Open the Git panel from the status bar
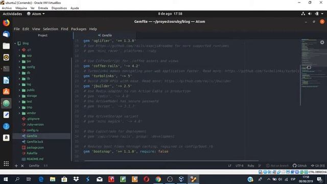 tap(318, 166)
